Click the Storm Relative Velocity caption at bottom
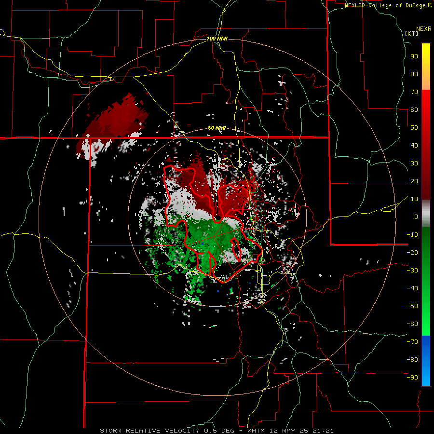The image size is (434, 434). point(217,431)
